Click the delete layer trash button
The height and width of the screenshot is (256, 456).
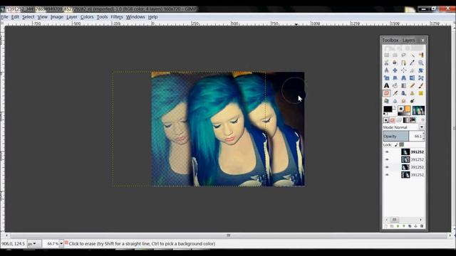(422, 226)
